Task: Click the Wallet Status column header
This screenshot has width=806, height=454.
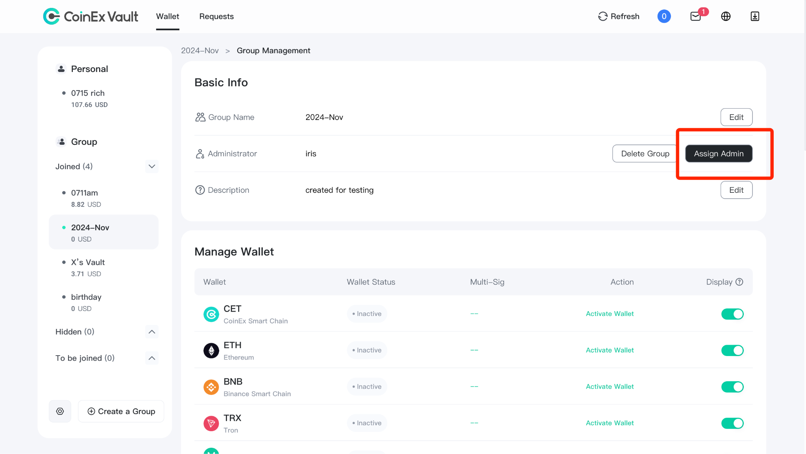Action: [x=371, y=282]
